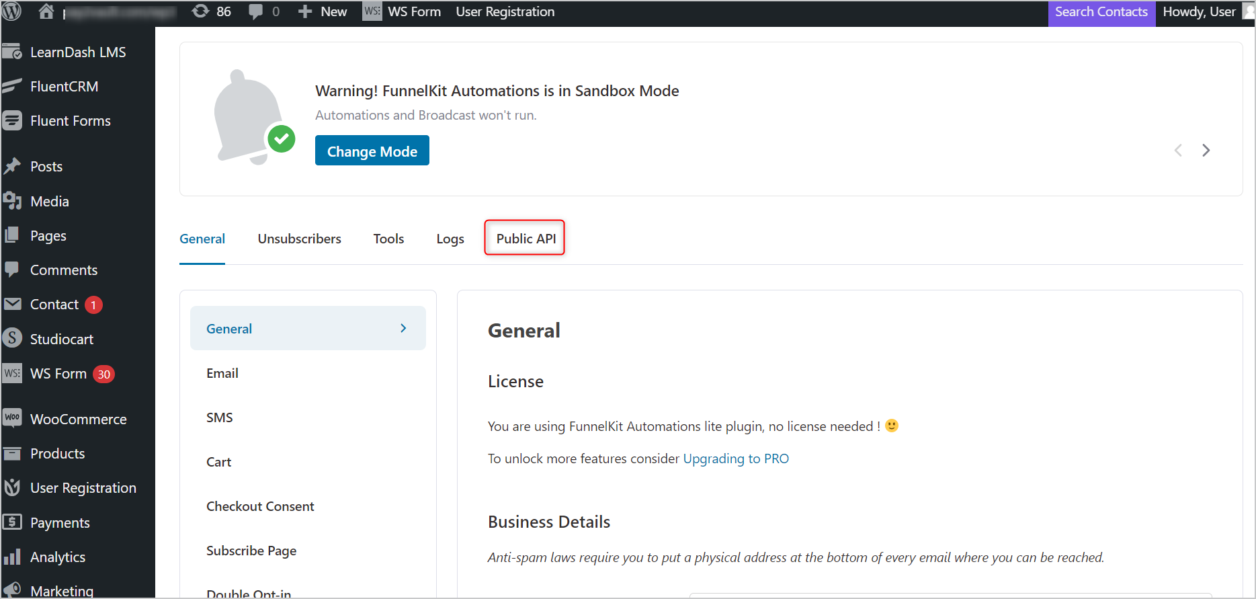Viewport: 1256px width, 599px height.
Task: Go to next notice arrow
Action: [x=1206, y=150]
